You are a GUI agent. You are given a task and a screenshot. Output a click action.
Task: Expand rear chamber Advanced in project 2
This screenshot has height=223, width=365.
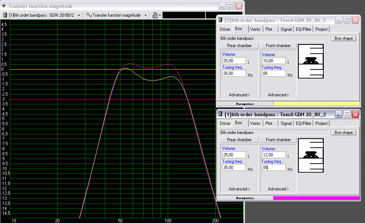239,95
